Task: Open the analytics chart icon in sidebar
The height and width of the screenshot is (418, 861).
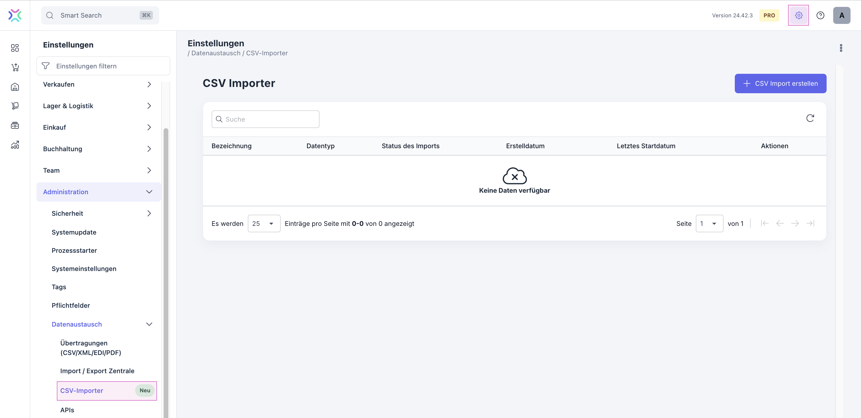Action: tap(15, 145)
